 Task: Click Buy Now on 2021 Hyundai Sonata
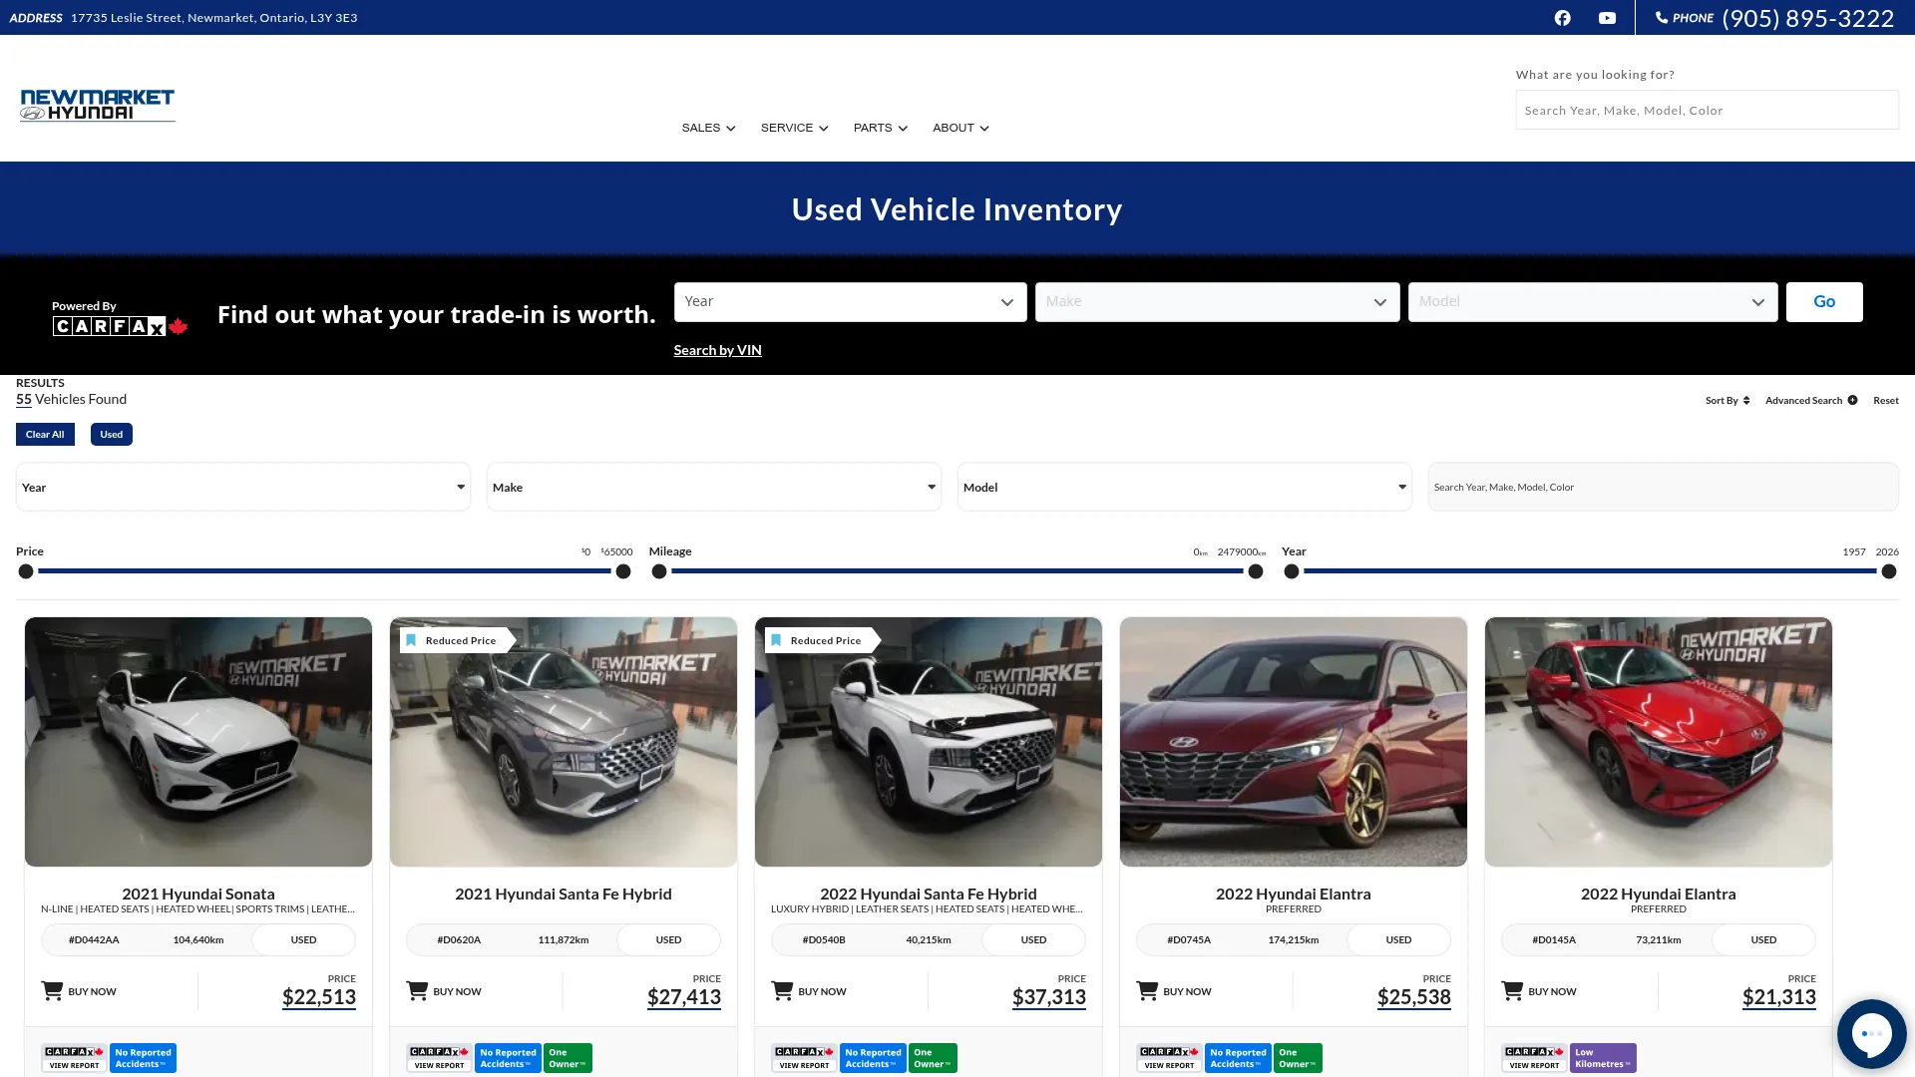coord(79,991)
